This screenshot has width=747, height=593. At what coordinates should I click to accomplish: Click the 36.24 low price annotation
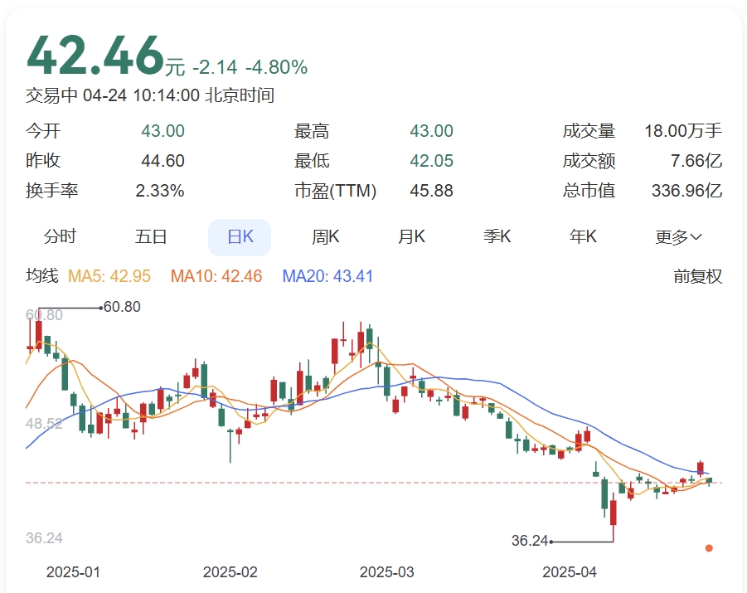[x=530, y=541]
